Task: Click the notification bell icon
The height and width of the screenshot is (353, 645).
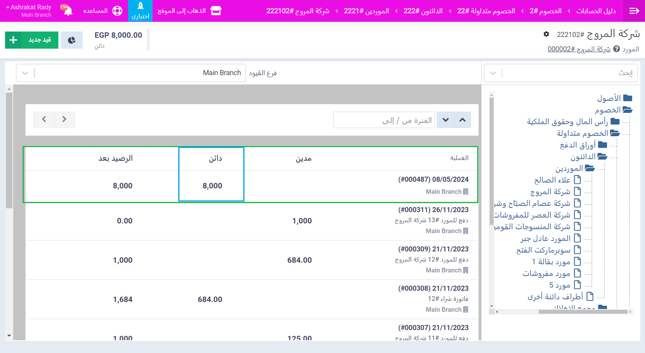Action: click(x=68, y=11)
